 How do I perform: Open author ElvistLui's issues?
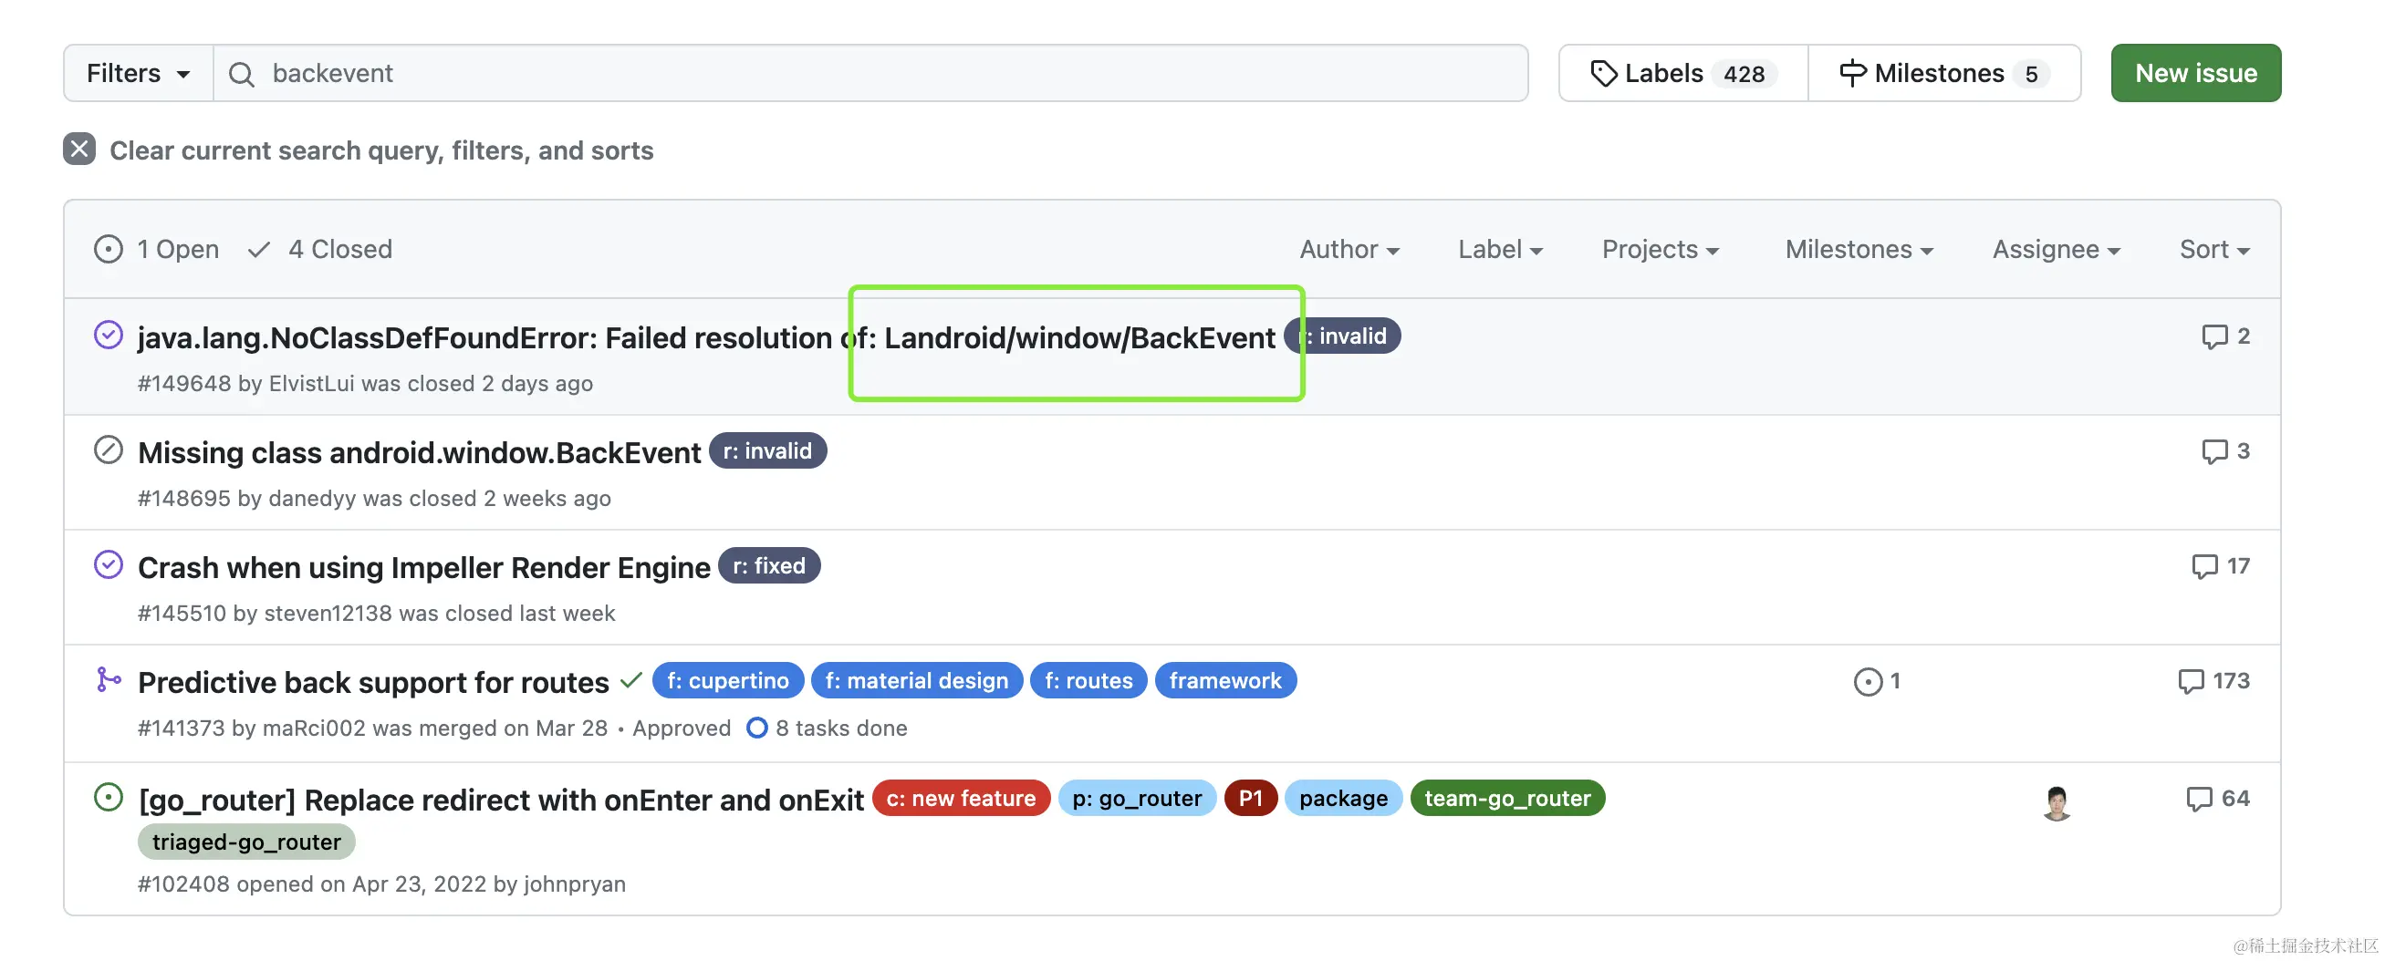(x=311, y=383)
